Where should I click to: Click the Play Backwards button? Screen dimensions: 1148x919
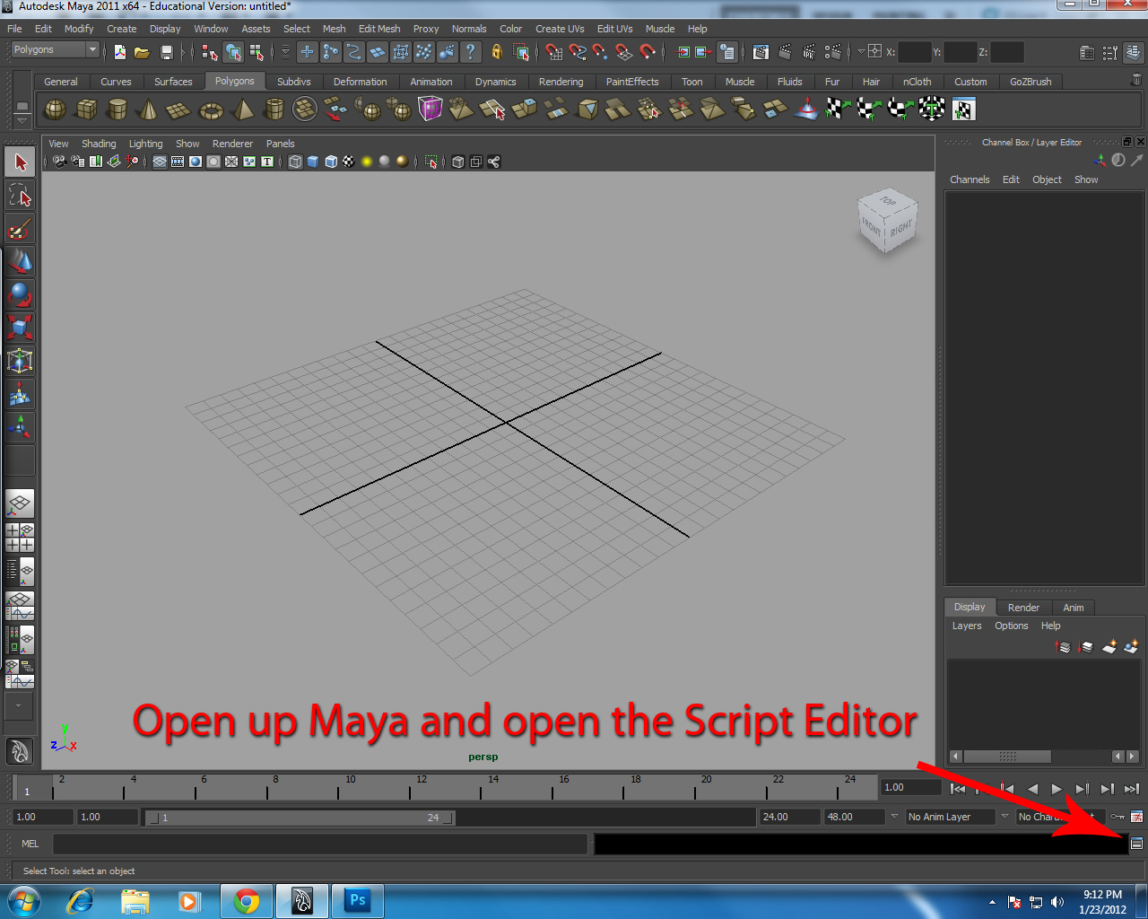(x=1032, y=789)
